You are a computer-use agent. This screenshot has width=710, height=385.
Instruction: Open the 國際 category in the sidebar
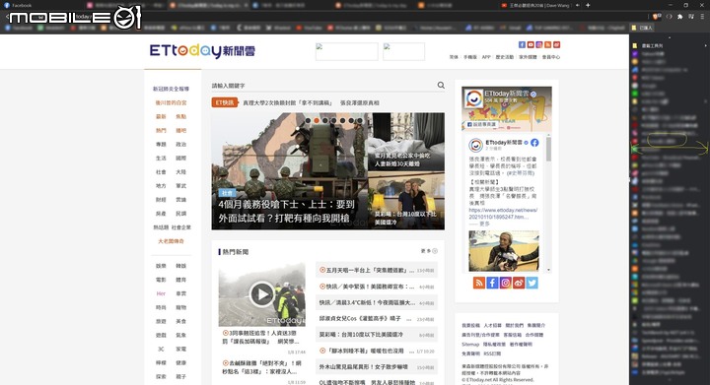pos(181,159)
